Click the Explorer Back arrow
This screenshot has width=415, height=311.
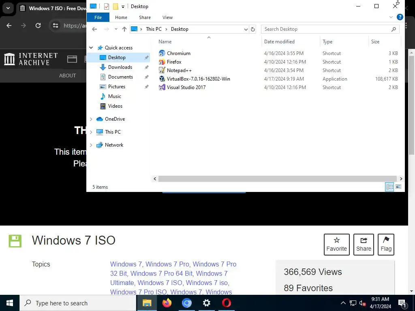[x=94, y=29]
